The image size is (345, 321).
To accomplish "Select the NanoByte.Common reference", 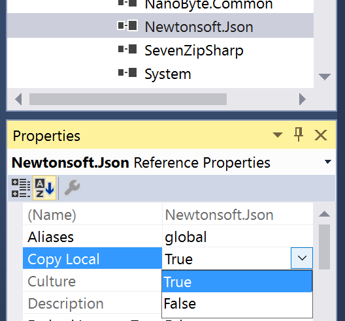I will tap(208, 5).
